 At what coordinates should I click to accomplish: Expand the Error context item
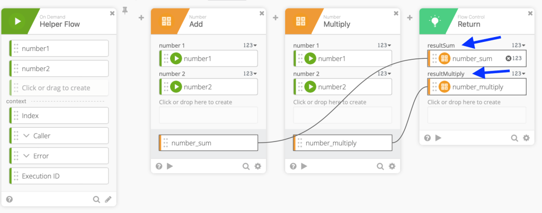(x=27, y=156)
